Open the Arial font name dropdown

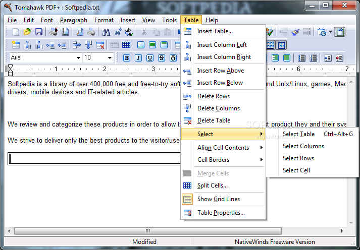coord(78,58)
